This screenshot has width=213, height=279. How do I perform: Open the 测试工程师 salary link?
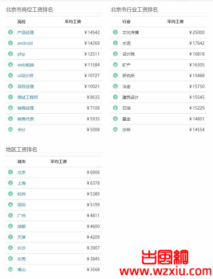(x=27, y=97)
